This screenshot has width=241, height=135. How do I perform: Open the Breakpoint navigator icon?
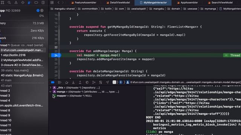[x=36, y=3]
